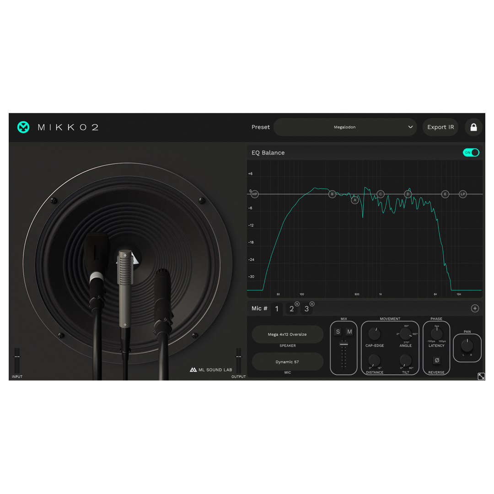Click the Input level meter
The height and width of the screenshot is (494, 494).
[x=17, y=361]
